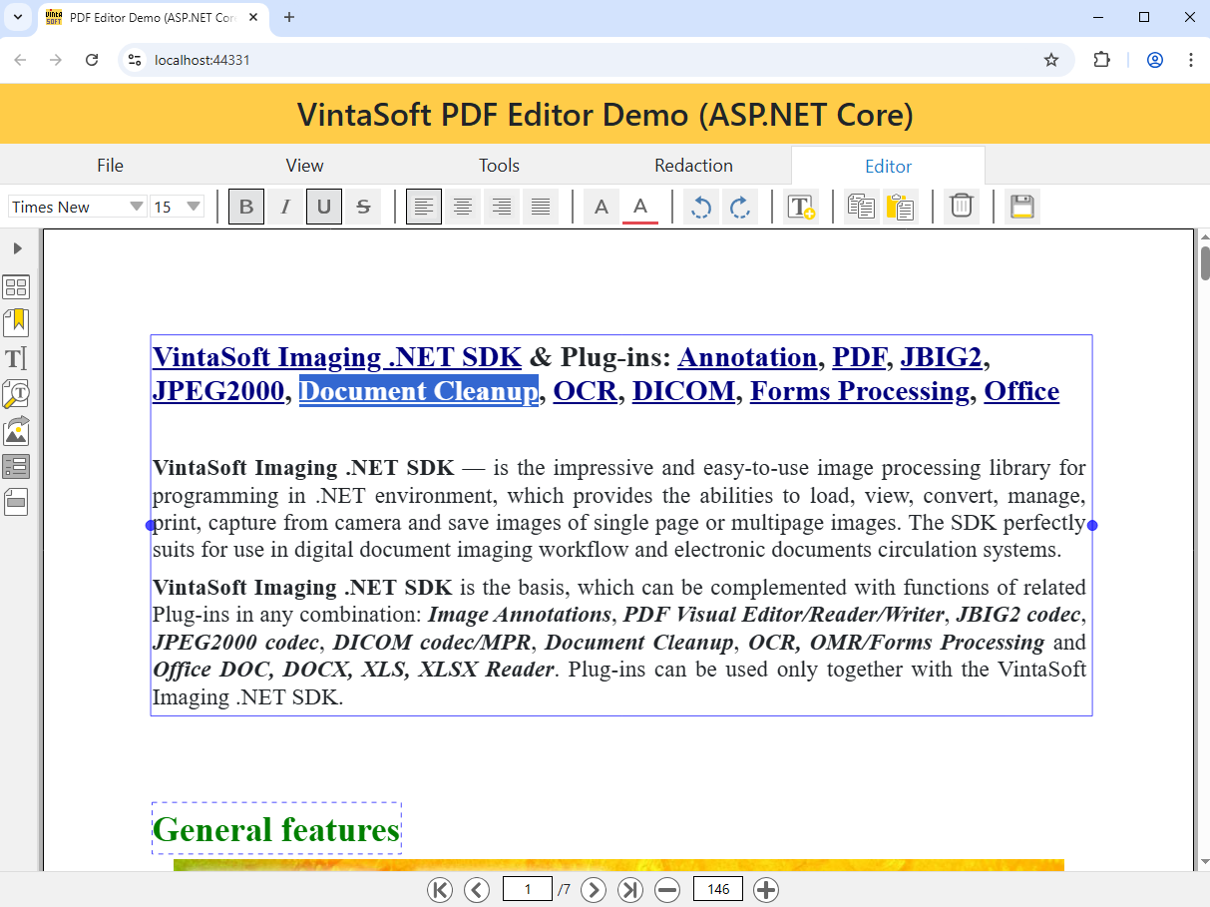The height and width of the screenshot is (907, 1210).
Task: Expand the collapsed left side panel arrow
Action: 17,248
